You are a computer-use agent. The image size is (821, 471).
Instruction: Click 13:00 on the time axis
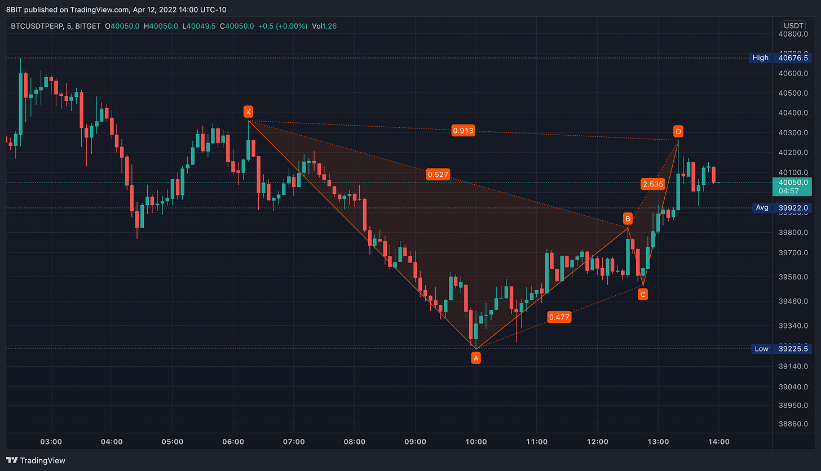658,441
